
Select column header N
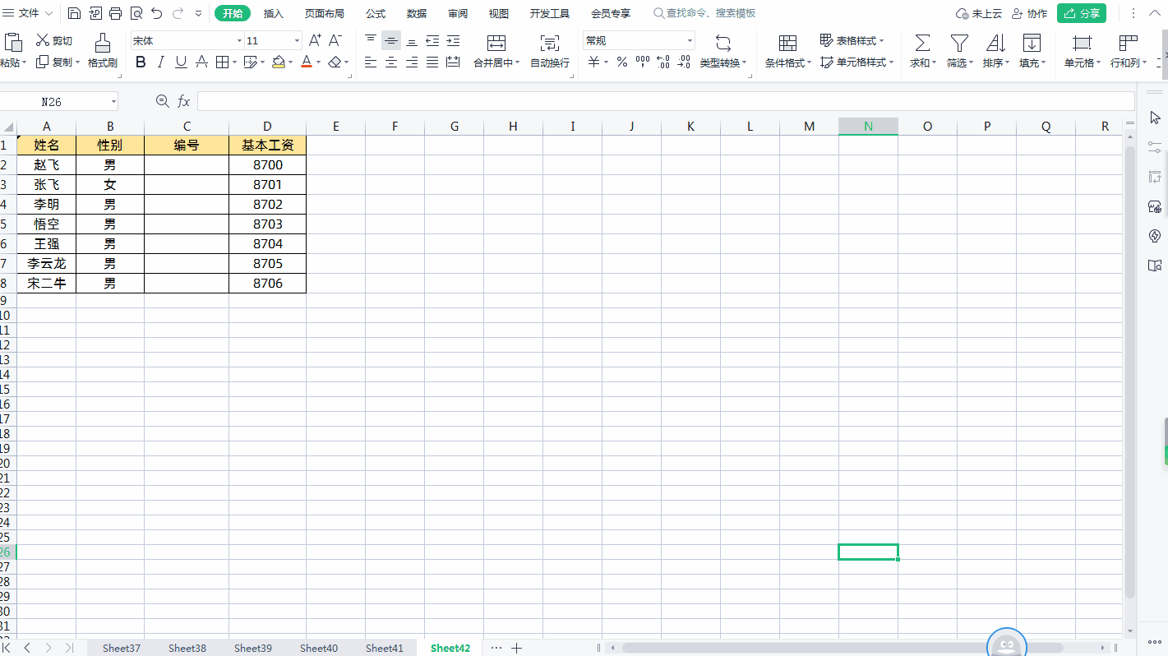pos(868,126)
